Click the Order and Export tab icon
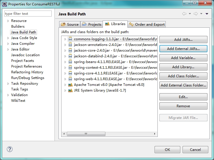Screen dimensions: 214x160 click(x=131, y=24)
